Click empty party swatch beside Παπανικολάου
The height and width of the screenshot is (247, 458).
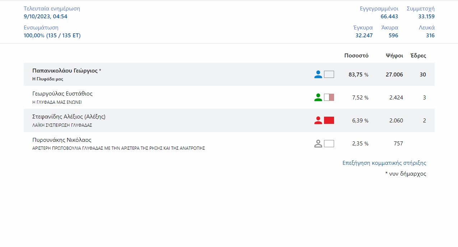329,74
